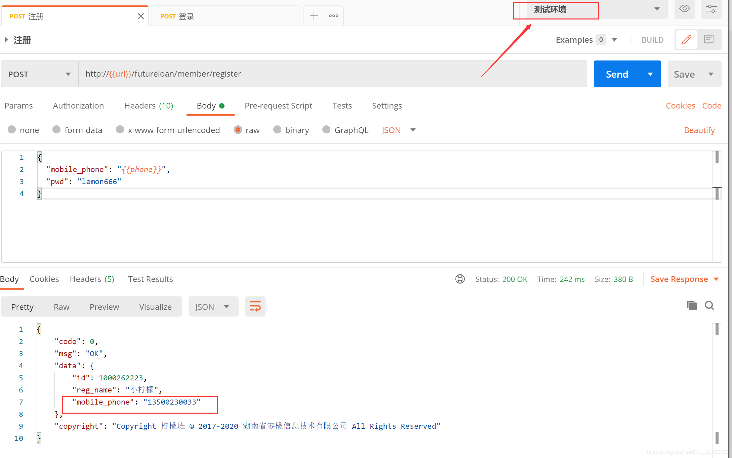Expand the 注册 request name details
732x458 pixels.
pyautogui.click(x=6, y=40)
